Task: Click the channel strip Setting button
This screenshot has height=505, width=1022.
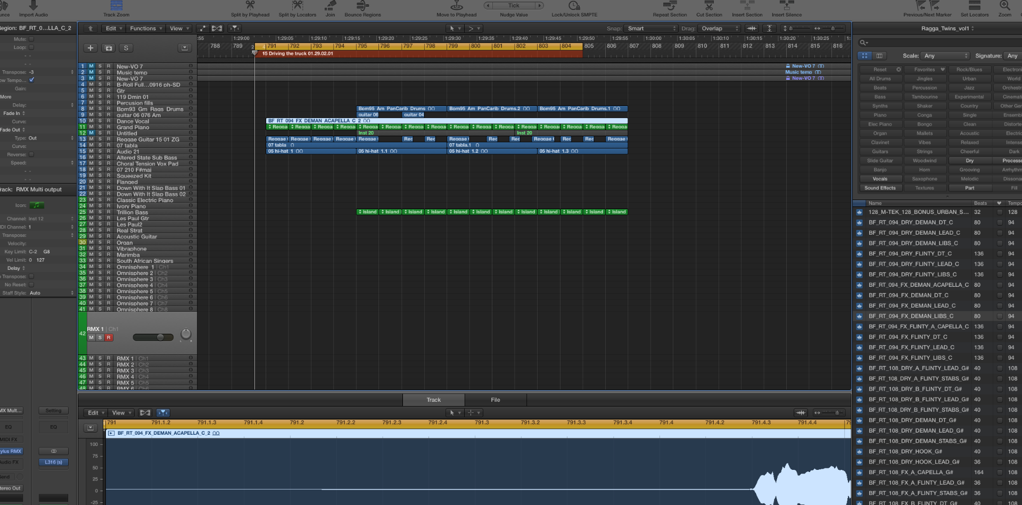Action: [x=53, y=411]
